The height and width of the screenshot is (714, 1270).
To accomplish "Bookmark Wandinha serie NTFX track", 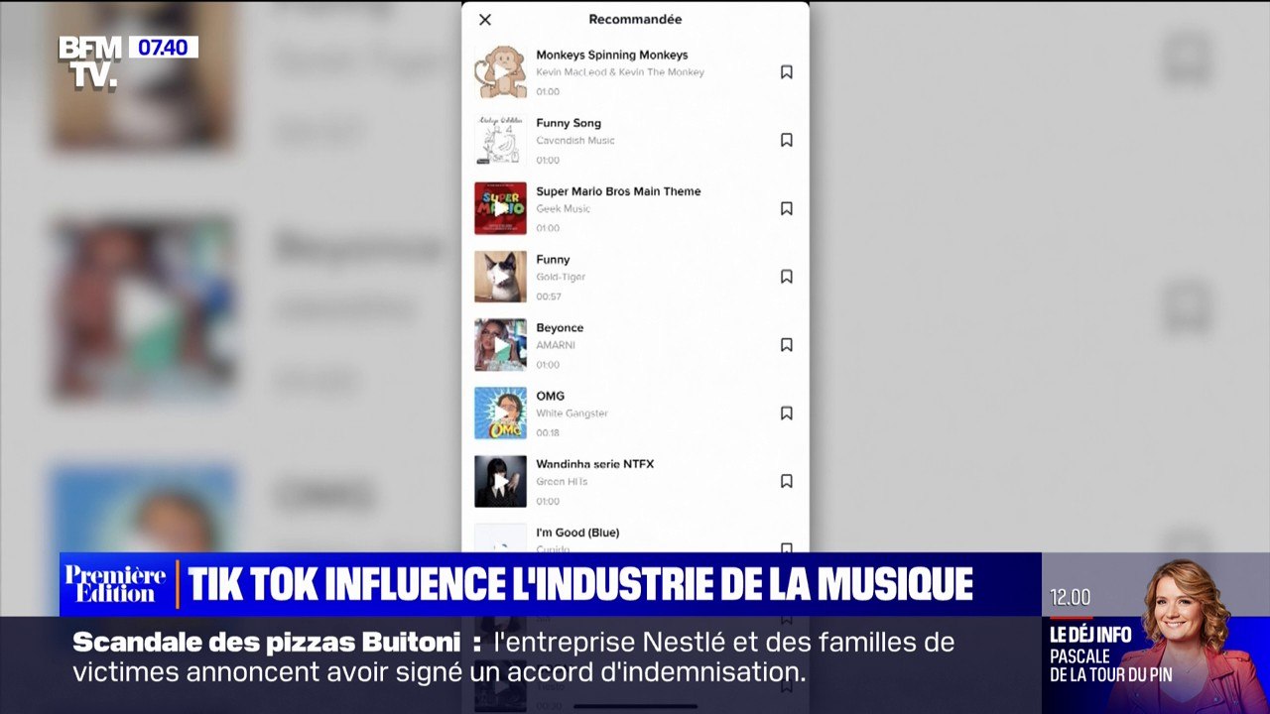I will pos(787,482).
